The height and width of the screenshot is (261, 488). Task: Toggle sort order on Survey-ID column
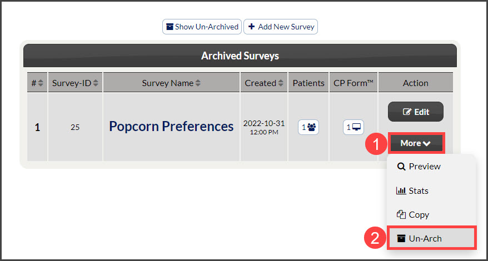[x=96, y=83]
